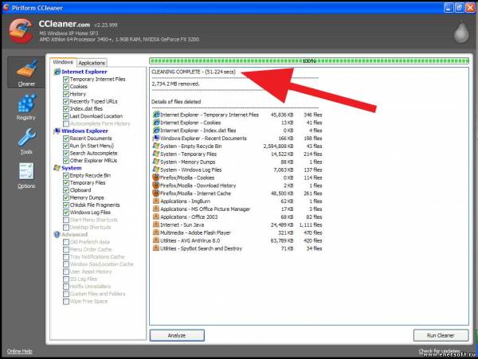Enable Wipe Free Space checkbox
This screenshot has width=478, height=359.
pos(66,302)
